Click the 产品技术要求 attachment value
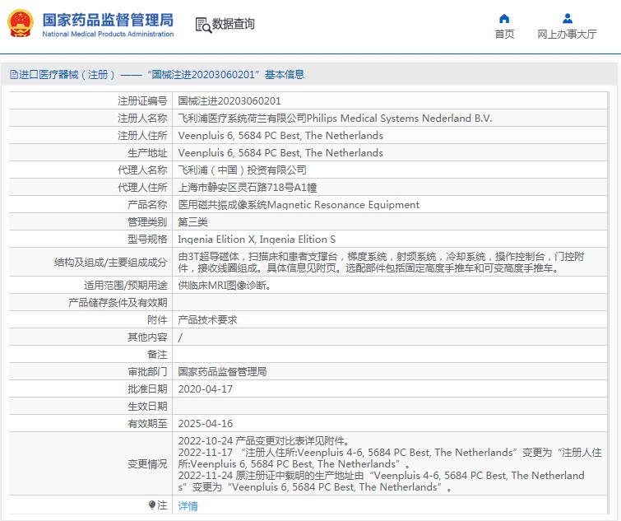621x521 pixels. pos(207,320)
